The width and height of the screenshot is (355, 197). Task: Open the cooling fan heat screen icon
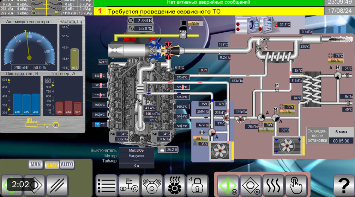pyautogui.click(x=175, y=185)
